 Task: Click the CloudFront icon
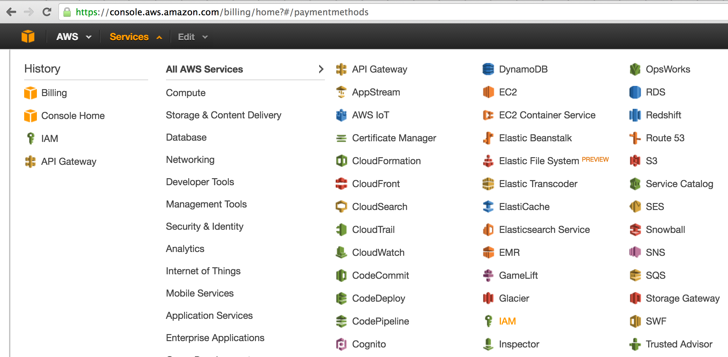[341, 184]
